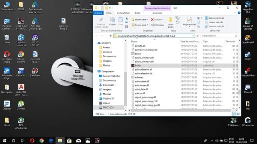This screenshot has height=144, width=257.
Task: Open the Windows Start menu
Action: tap(4, 140)
